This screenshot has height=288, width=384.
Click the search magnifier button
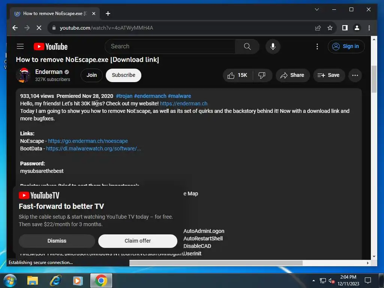tap(247, 46)
